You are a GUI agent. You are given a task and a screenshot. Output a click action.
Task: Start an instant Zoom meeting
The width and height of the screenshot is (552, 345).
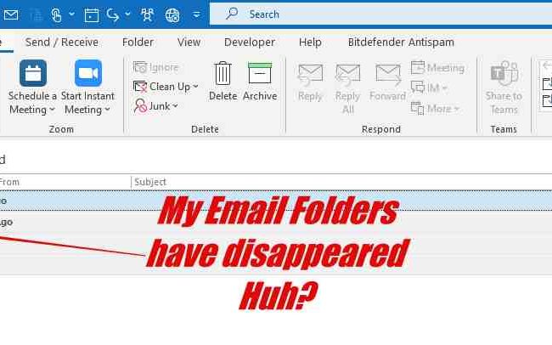coord(88,73)
